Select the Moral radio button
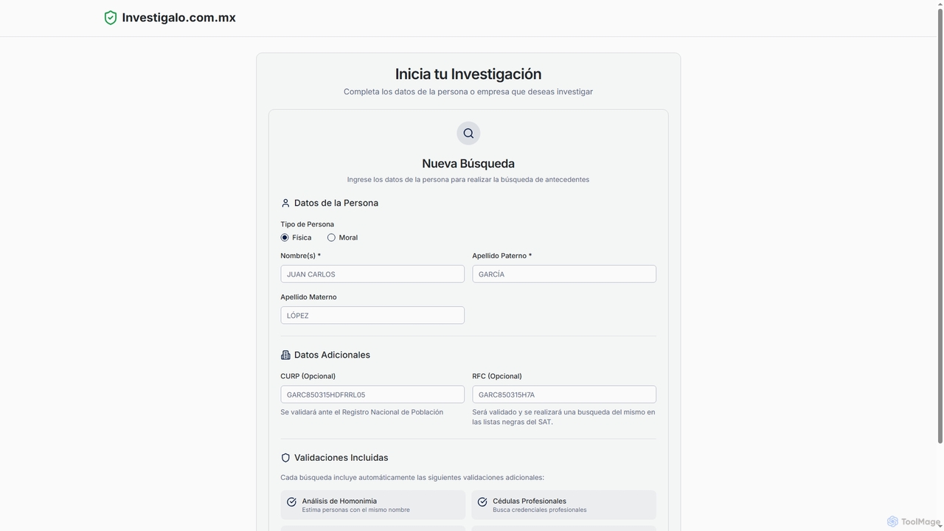The width and height of the screenshot is (944, 531). (x=331, y=237)
